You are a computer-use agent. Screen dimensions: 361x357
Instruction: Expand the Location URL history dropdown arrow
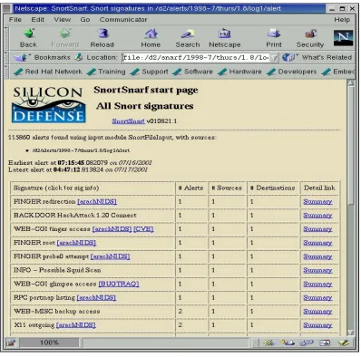(274, 58)
